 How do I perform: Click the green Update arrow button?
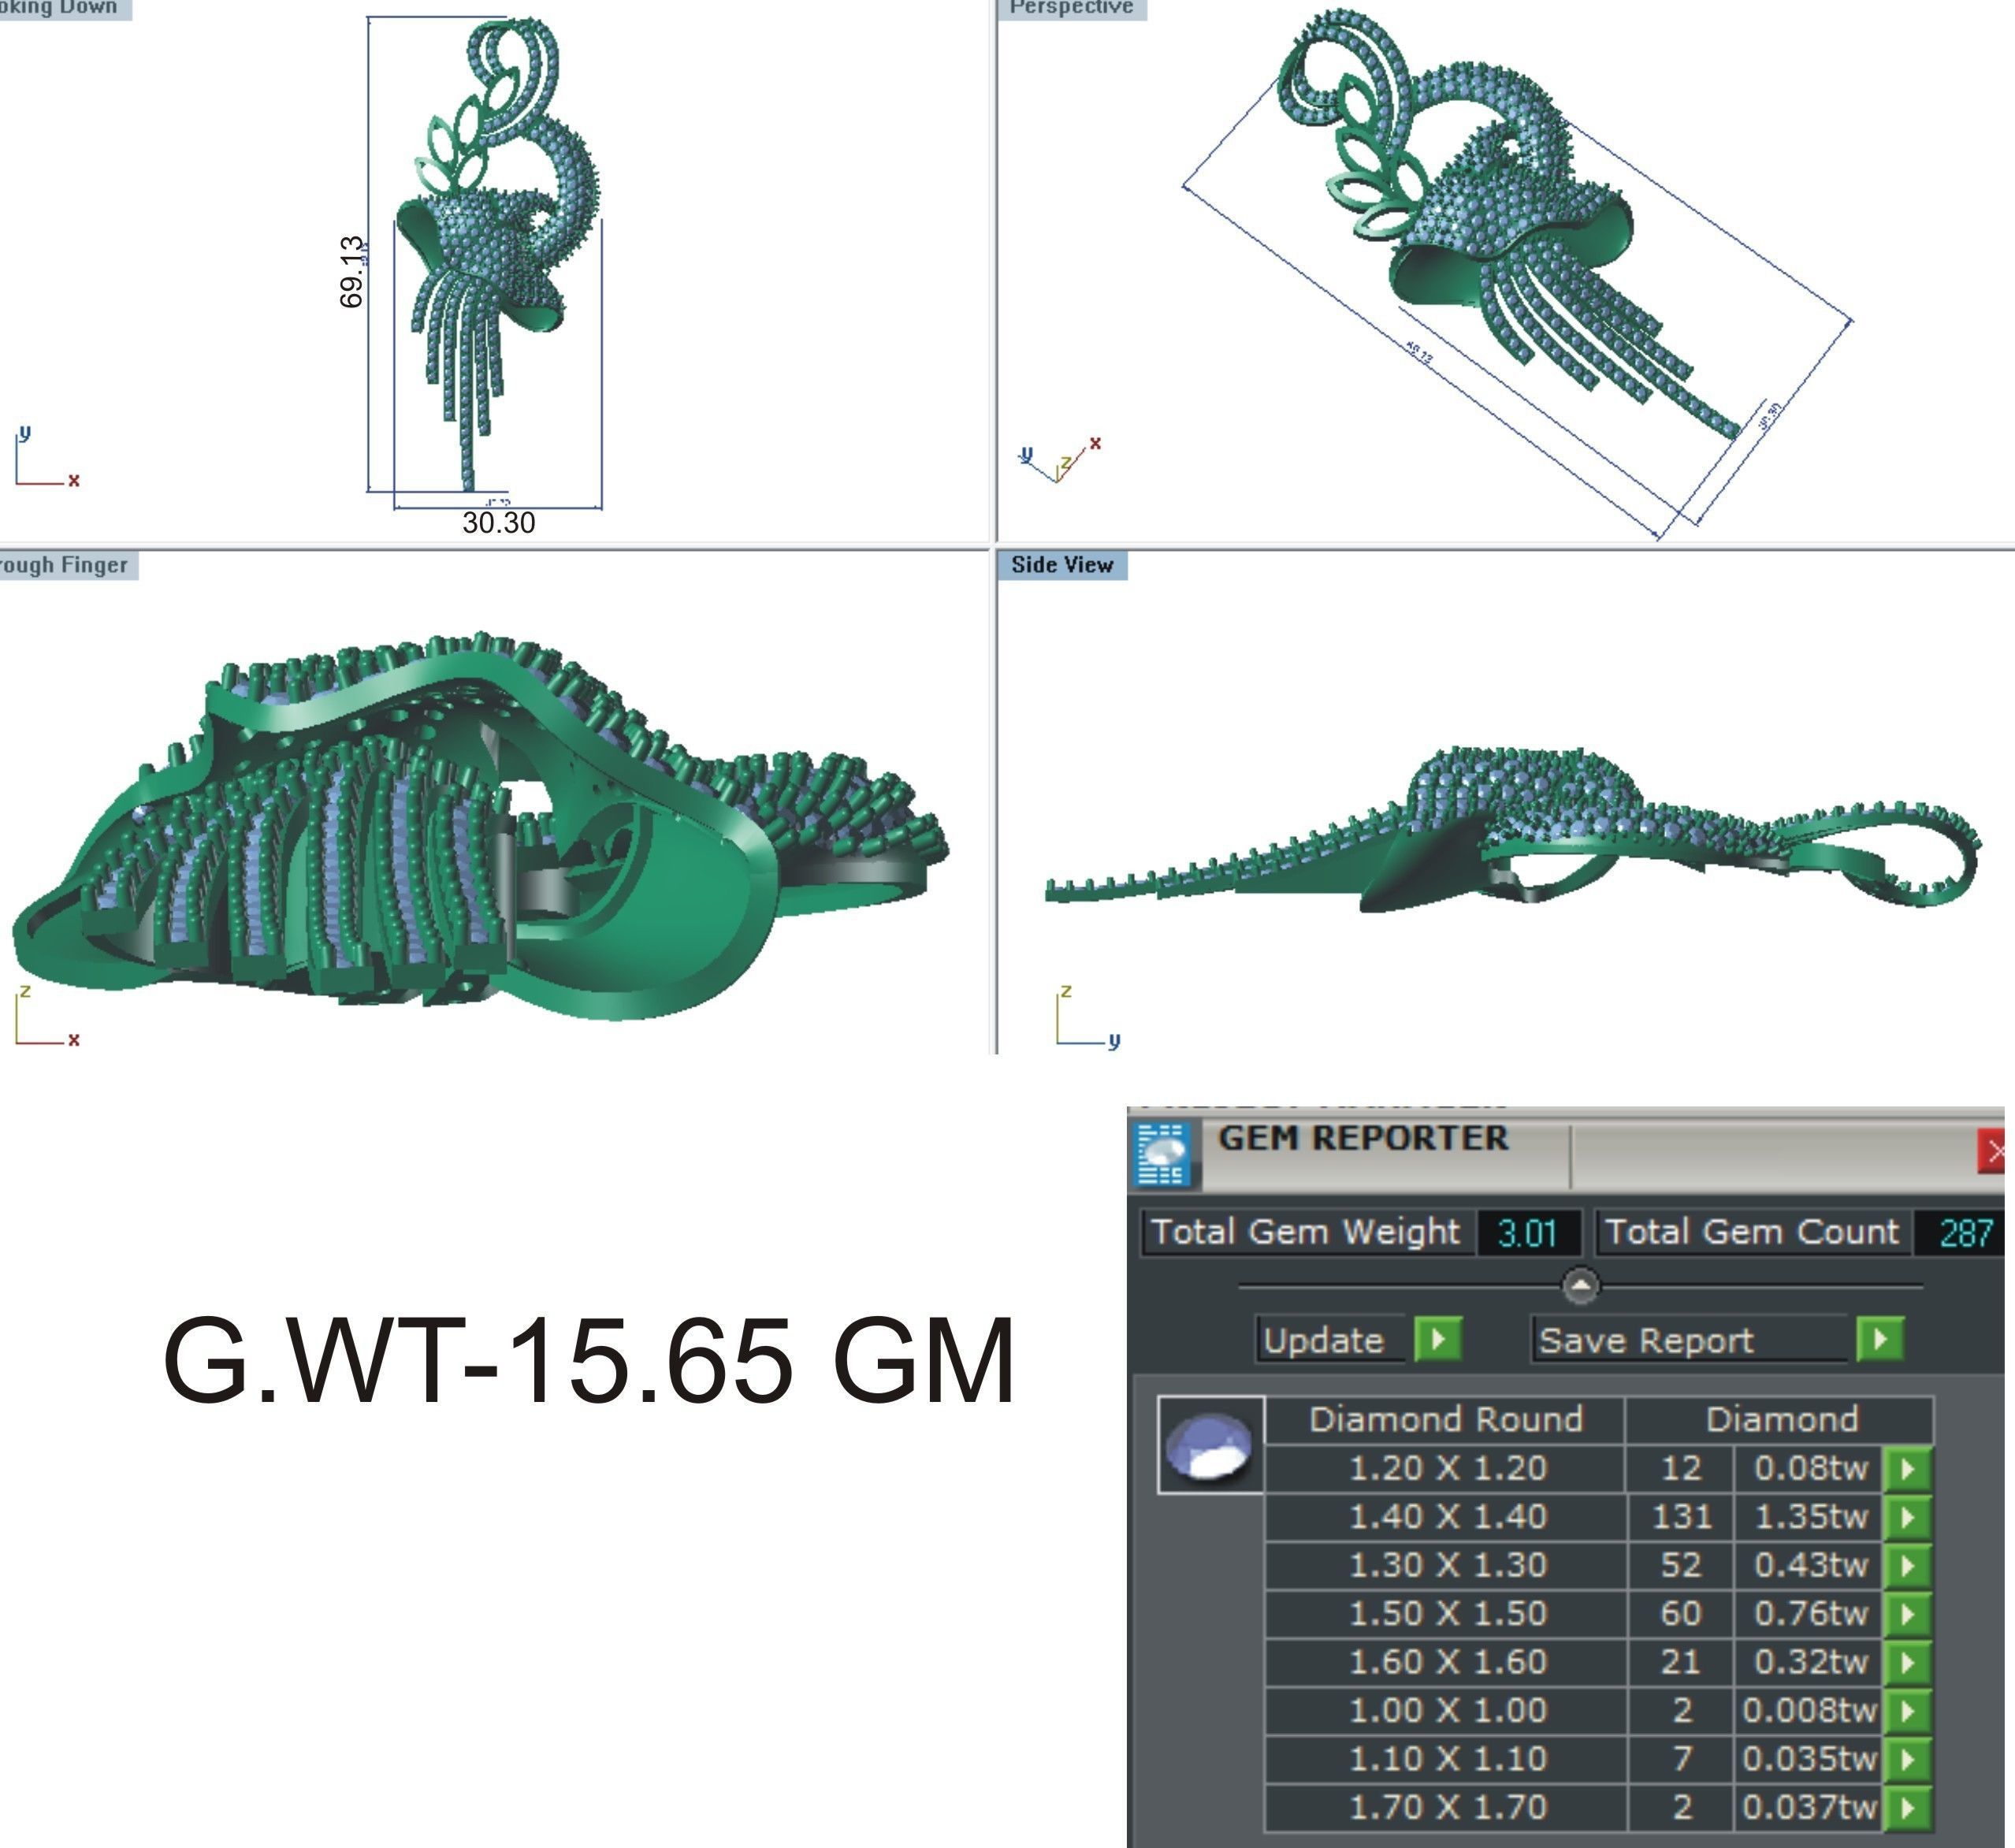[x=1439, y=1339]
